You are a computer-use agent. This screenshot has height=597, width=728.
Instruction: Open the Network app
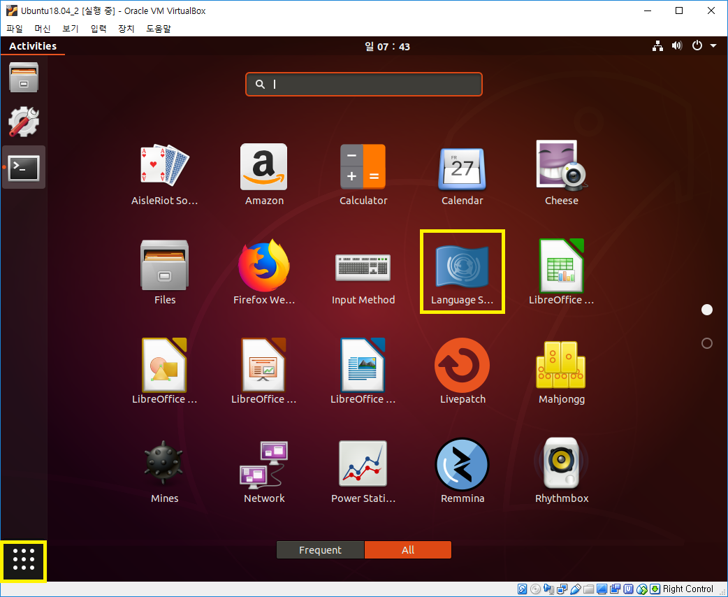click(264, 472)
